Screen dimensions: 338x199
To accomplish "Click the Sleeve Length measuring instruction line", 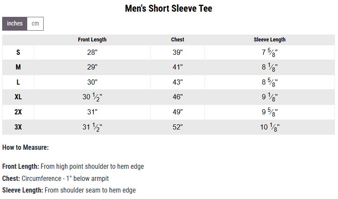I will tap(69, 190).
